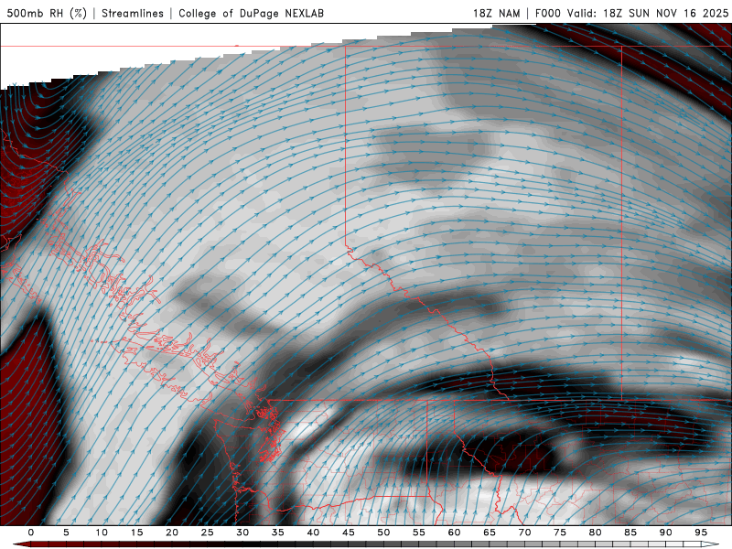Click the colorbar label "55"
The image size is (732, 549).
[419, 533]
